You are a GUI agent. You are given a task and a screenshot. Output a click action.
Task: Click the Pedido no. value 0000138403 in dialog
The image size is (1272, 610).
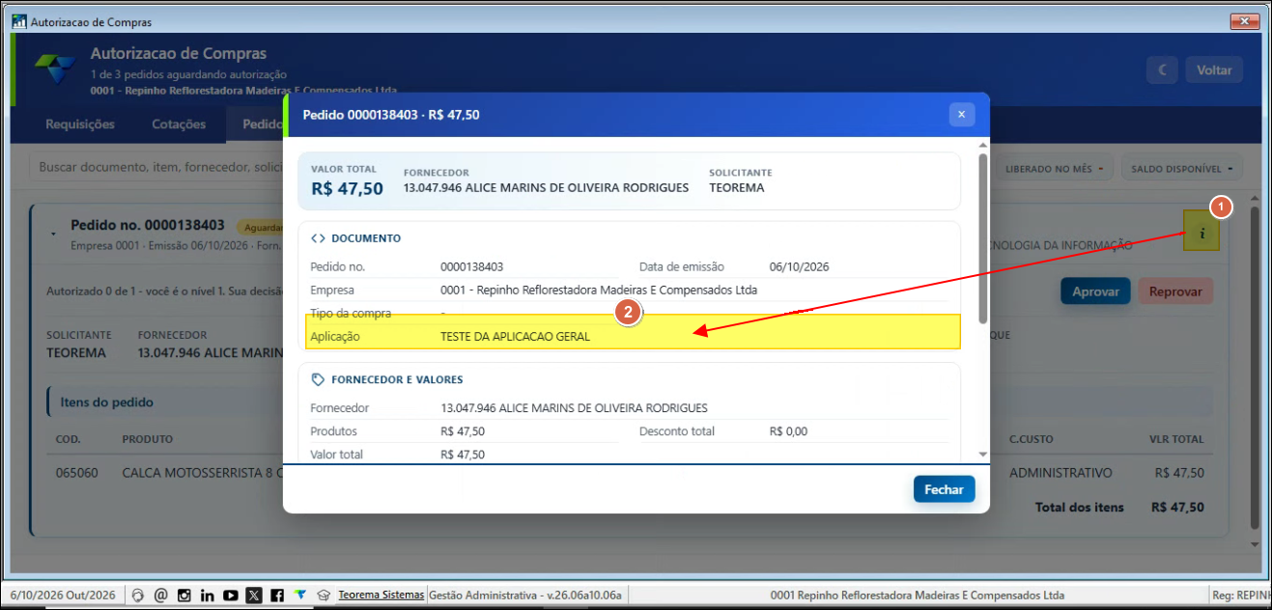tap(471, 266)
